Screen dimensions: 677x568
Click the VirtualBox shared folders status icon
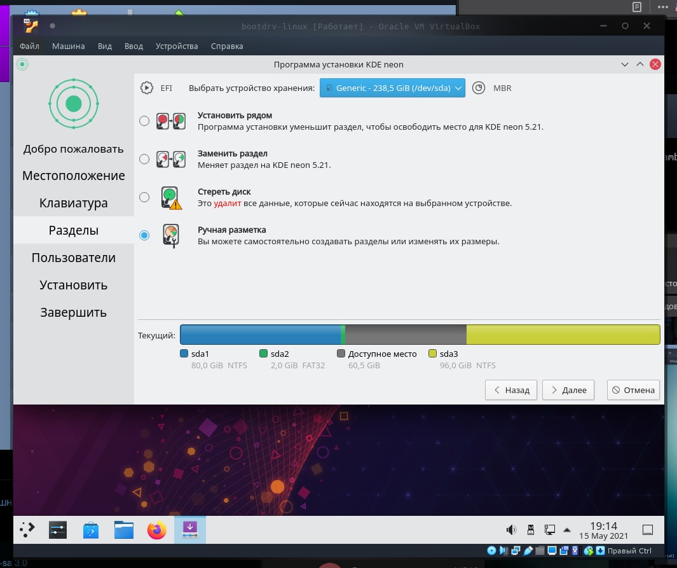pyautogui.click(x=540, y=551)
